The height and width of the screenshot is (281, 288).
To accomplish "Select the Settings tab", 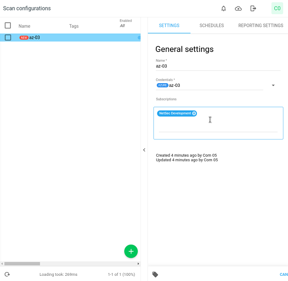I will point(169,26).
